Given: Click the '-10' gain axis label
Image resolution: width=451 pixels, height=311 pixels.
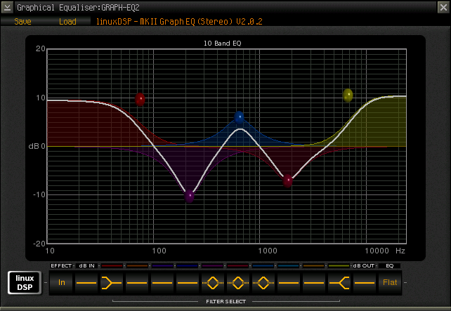Looking at the screenshot, I should coord(39,195).
